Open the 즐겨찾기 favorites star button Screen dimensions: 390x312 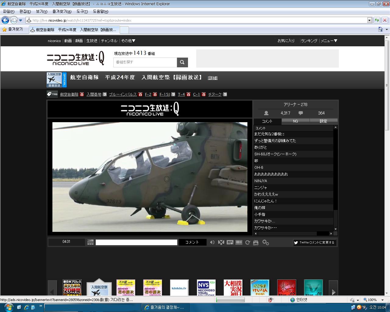pos(12,29)
